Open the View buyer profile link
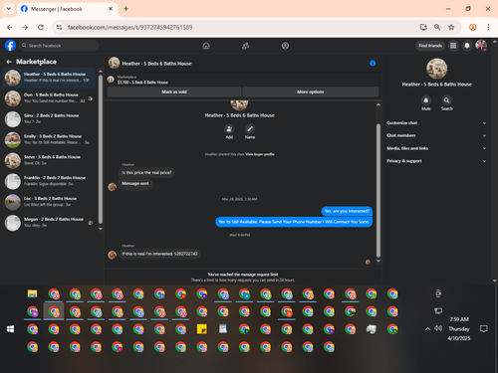Viewport: 498px width, 373px height. [260, 154]
